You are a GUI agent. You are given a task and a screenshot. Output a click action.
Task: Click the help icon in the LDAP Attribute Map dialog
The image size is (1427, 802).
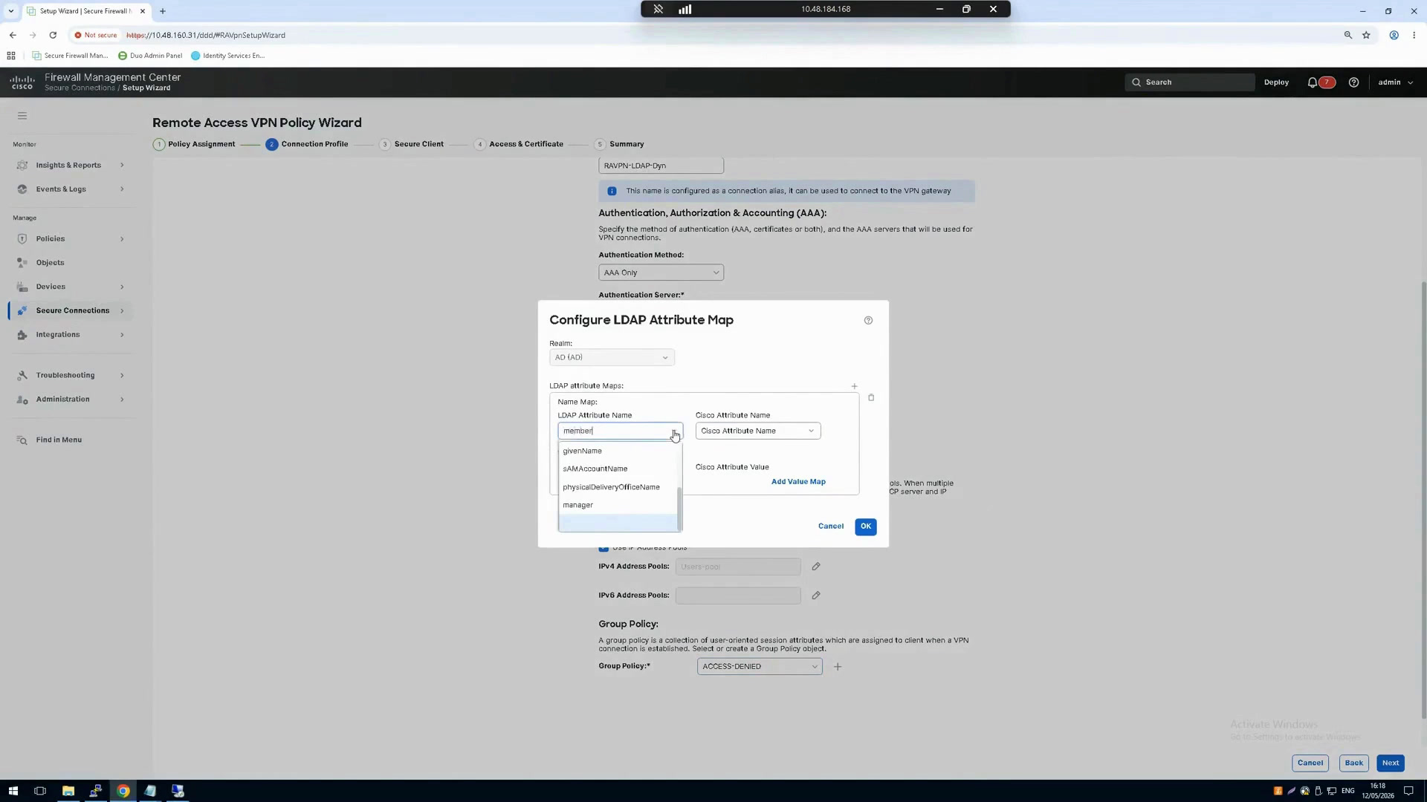point(868,320)
